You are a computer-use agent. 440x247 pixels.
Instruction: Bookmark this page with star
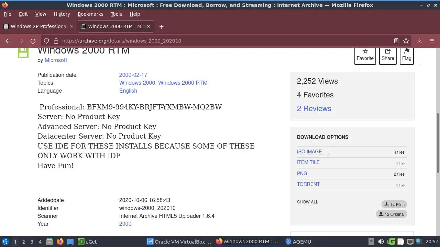click(x=406, y=41)
